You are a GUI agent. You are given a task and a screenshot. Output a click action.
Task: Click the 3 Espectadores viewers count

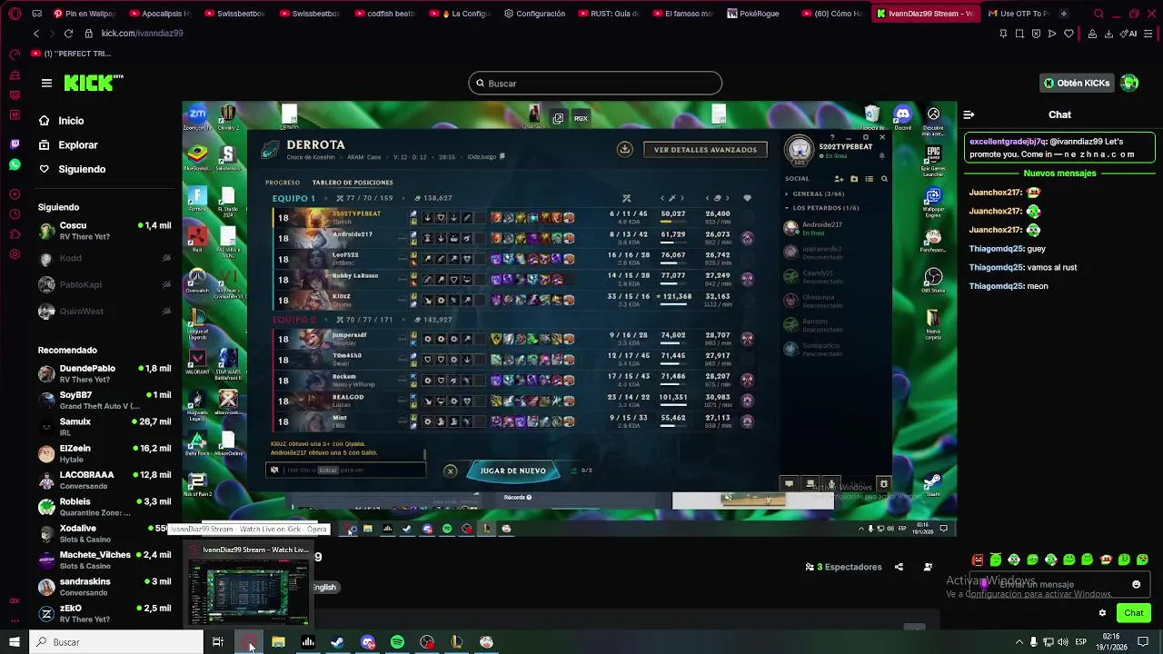tap(844, 567)
